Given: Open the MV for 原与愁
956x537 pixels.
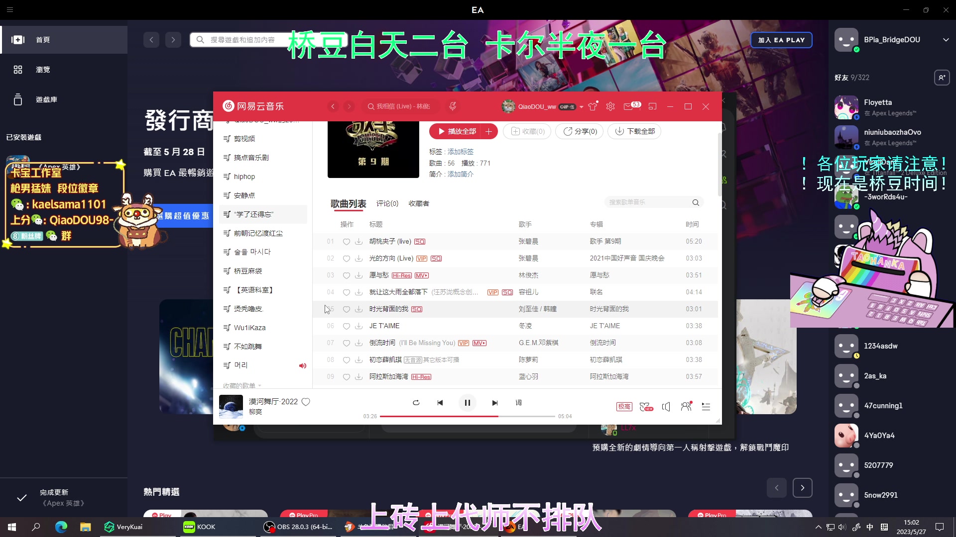Looking at the screenshot, I should click(422, 275).
